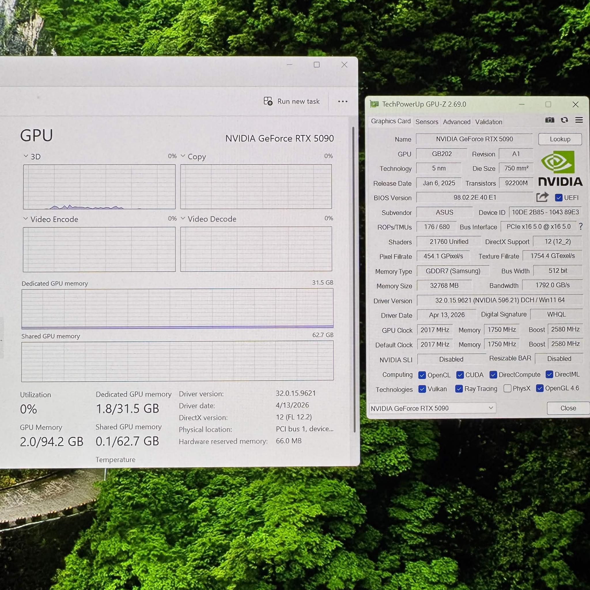Open the Validation tab

489,122
